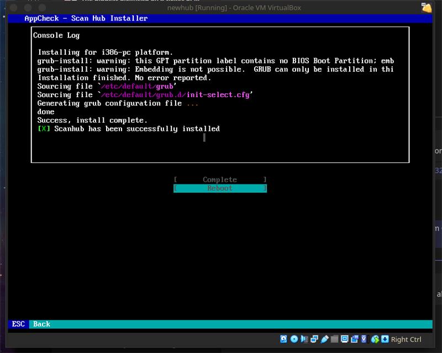The width and height of the screenshot is (442, 353).
Task: Click the /etc/default/grub sourcing line
Action: point(107,86)
